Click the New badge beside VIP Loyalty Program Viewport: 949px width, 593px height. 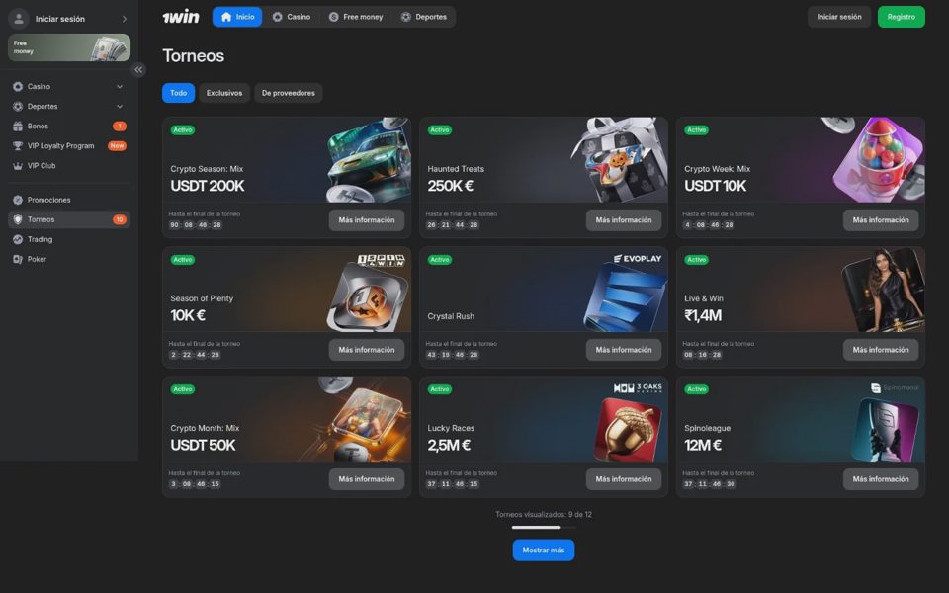click(117, 146)
